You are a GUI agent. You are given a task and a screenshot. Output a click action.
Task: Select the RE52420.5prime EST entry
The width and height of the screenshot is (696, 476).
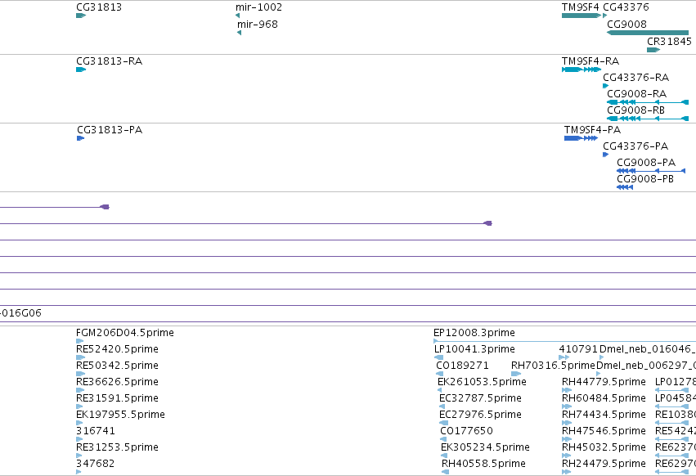click(x=117, y=349)
